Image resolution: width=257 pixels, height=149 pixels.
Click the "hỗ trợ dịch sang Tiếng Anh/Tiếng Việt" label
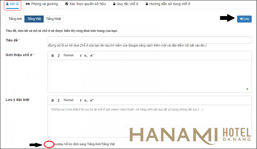pyautogui.click(x=89, y=144)
